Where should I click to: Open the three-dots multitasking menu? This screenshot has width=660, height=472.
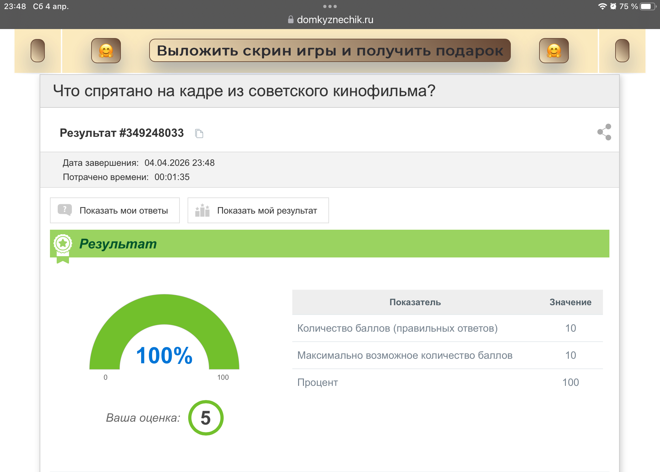pyautogui.click(x=330, y=6)
